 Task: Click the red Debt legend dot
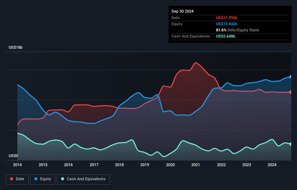12,179
